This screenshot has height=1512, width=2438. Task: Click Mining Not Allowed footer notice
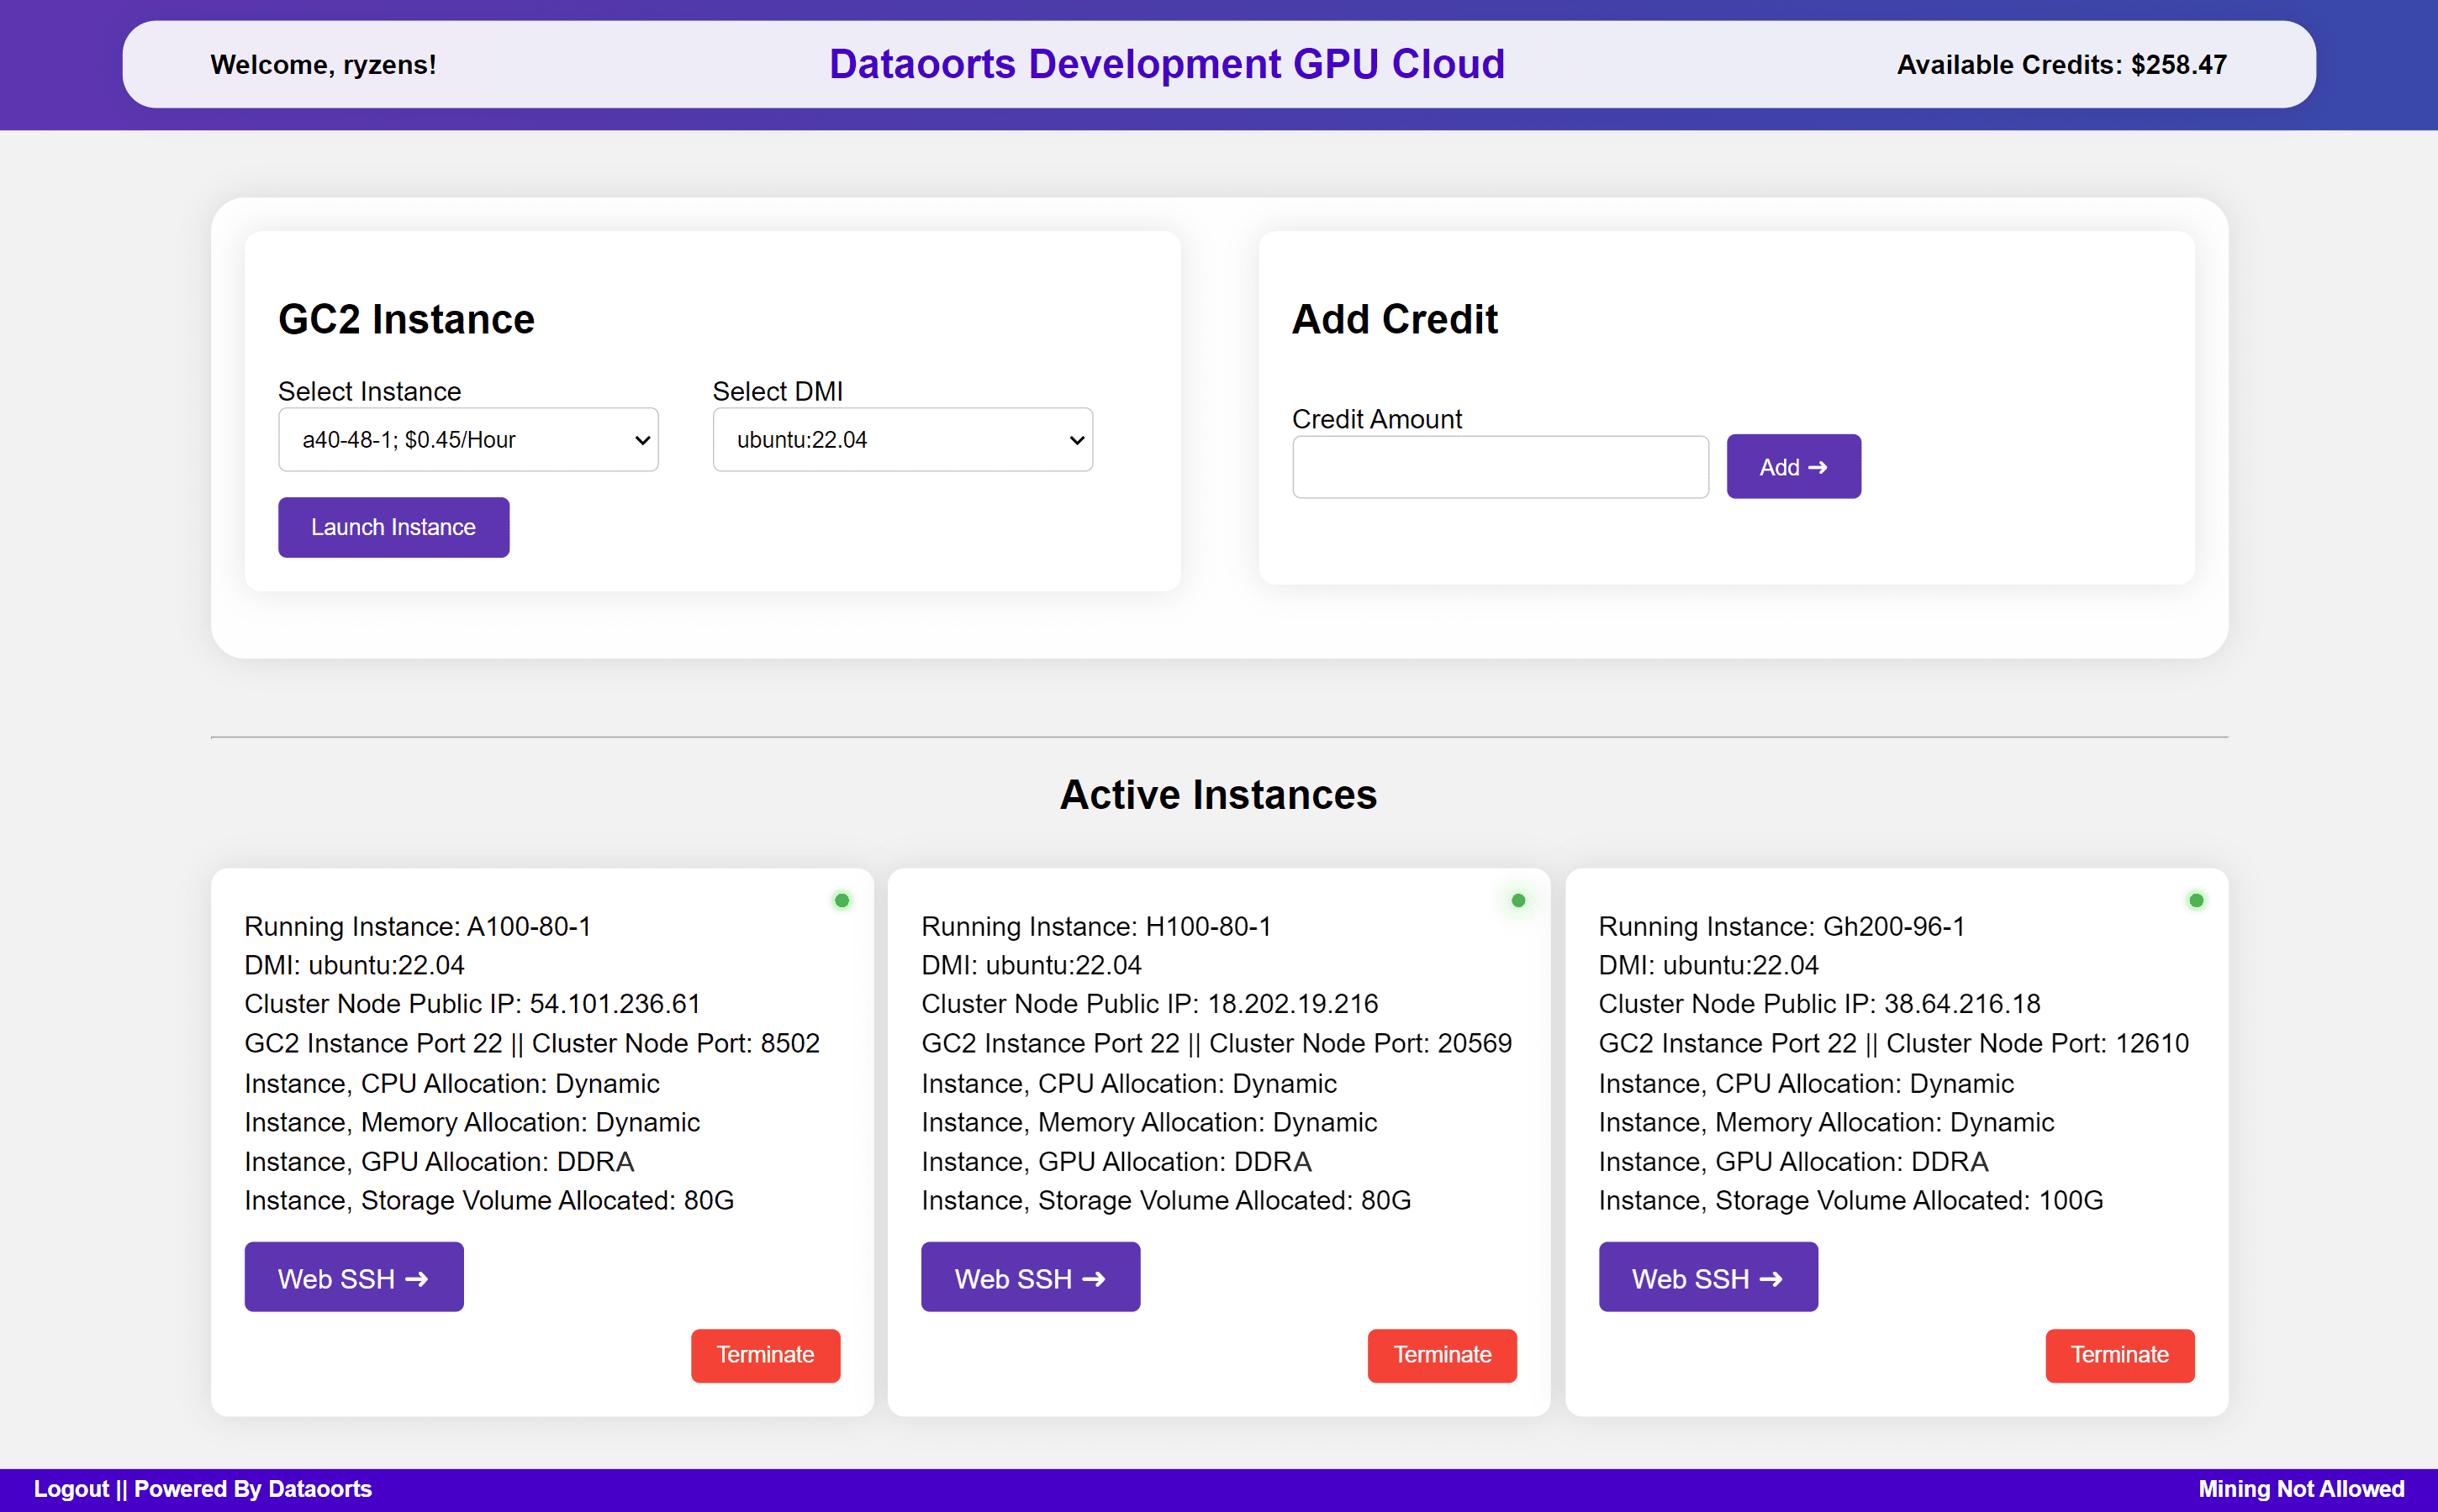tap(2301, 1489)
